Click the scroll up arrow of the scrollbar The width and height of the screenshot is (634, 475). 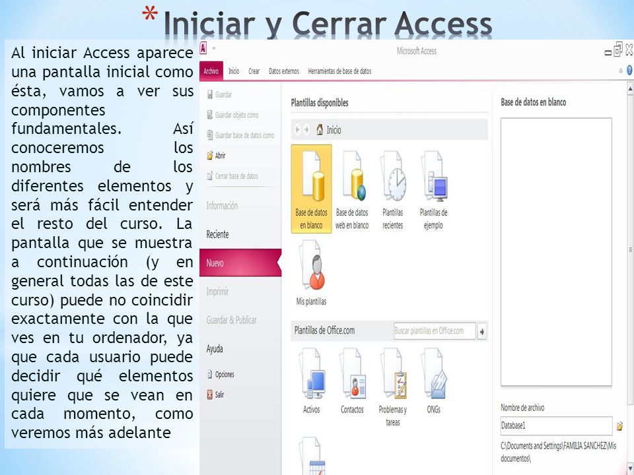pyautogui.click(x=630, y=88)
